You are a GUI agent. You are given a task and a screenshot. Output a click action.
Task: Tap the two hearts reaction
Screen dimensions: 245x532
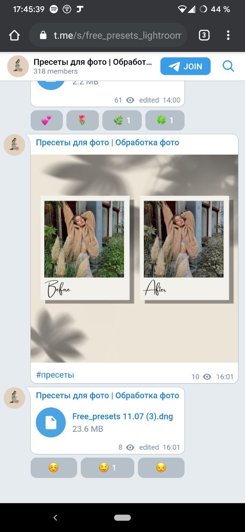click(46, 121)
